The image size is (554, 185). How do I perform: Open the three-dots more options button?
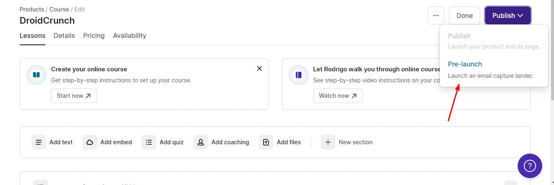point(436,15)
